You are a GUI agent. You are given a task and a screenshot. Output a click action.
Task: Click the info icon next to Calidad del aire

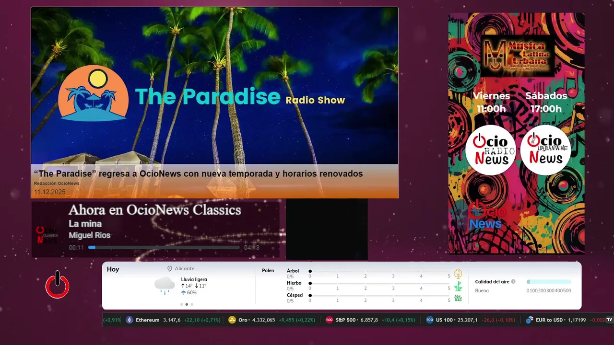click(x=513, y=282)
